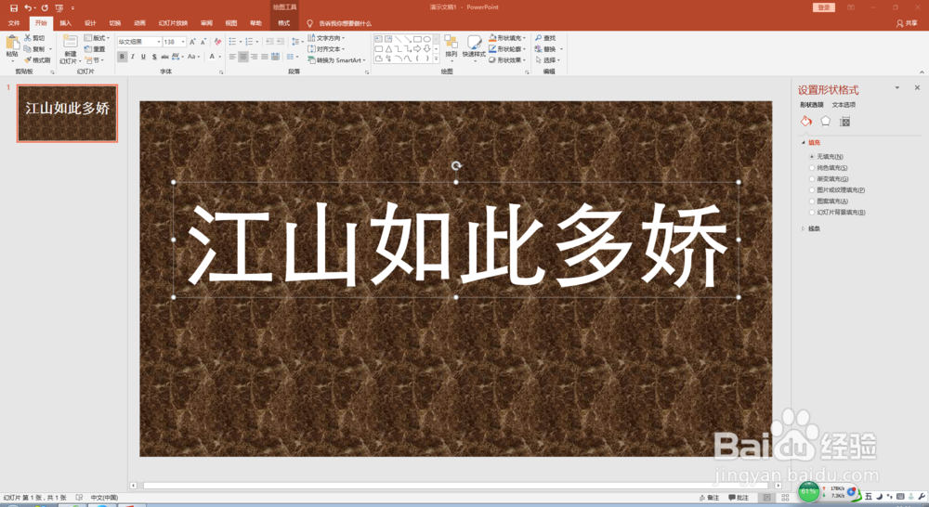The height and width of the screenshot is (507, 929).
Task: Open Fill & Line tab in format pane
Action: pos(806,122)
